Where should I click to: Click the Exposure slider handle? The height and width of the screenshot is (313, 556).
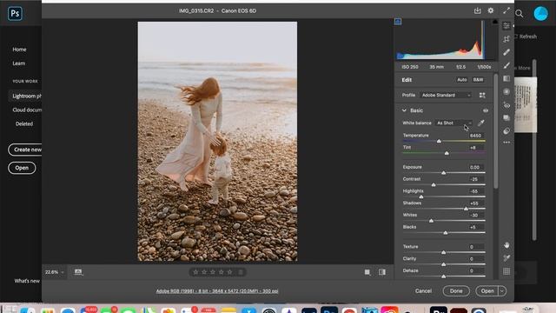tap(444, 173)
